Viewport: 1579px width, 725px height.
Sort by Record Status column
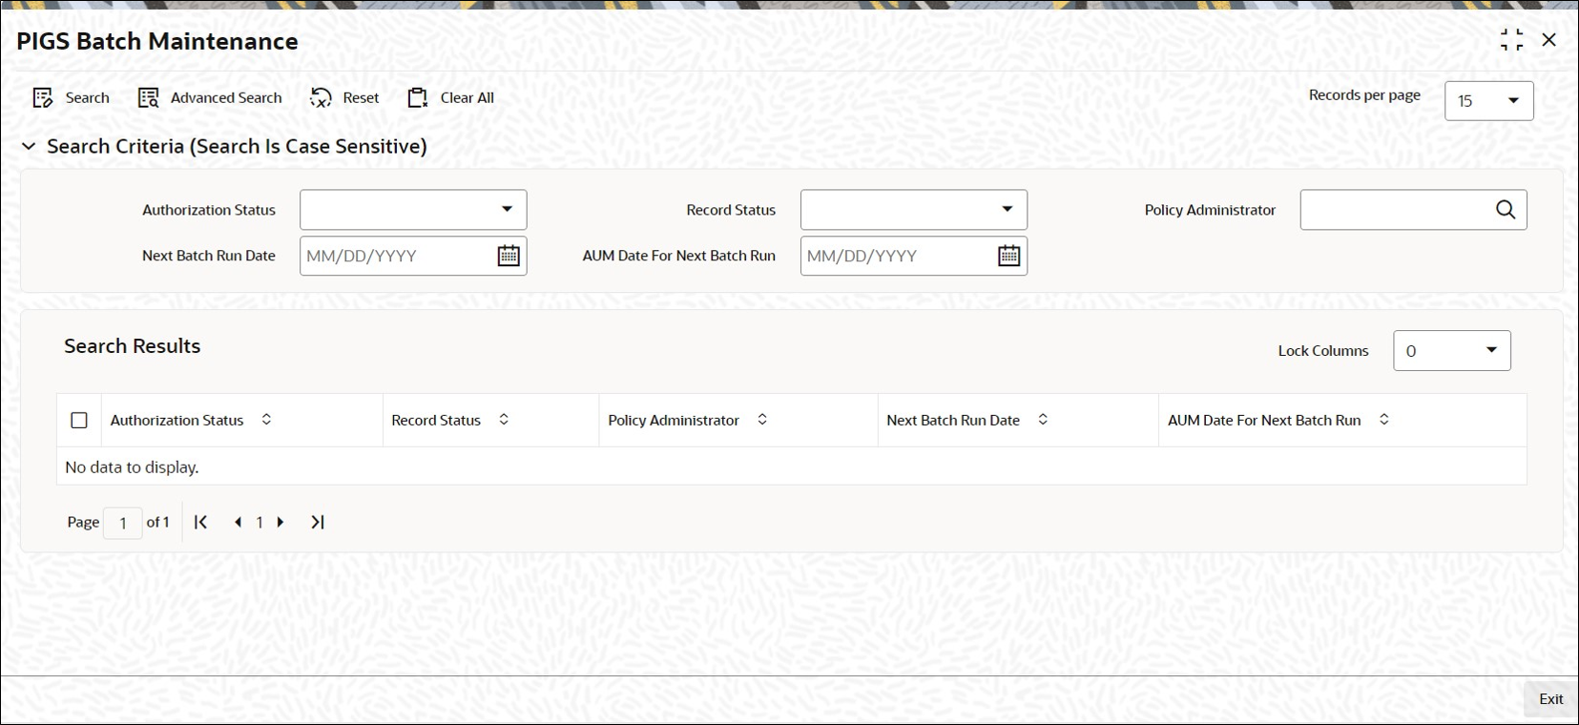click(504, 420)
